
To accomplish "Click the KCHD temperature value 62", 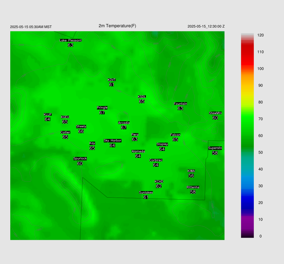I will (x=159, y=186).
